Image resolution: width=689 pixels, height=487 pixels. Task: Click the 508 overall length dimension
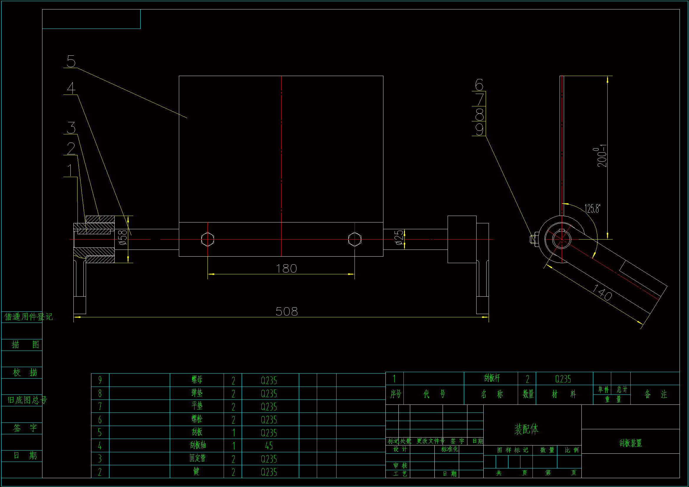pos(286,311)
